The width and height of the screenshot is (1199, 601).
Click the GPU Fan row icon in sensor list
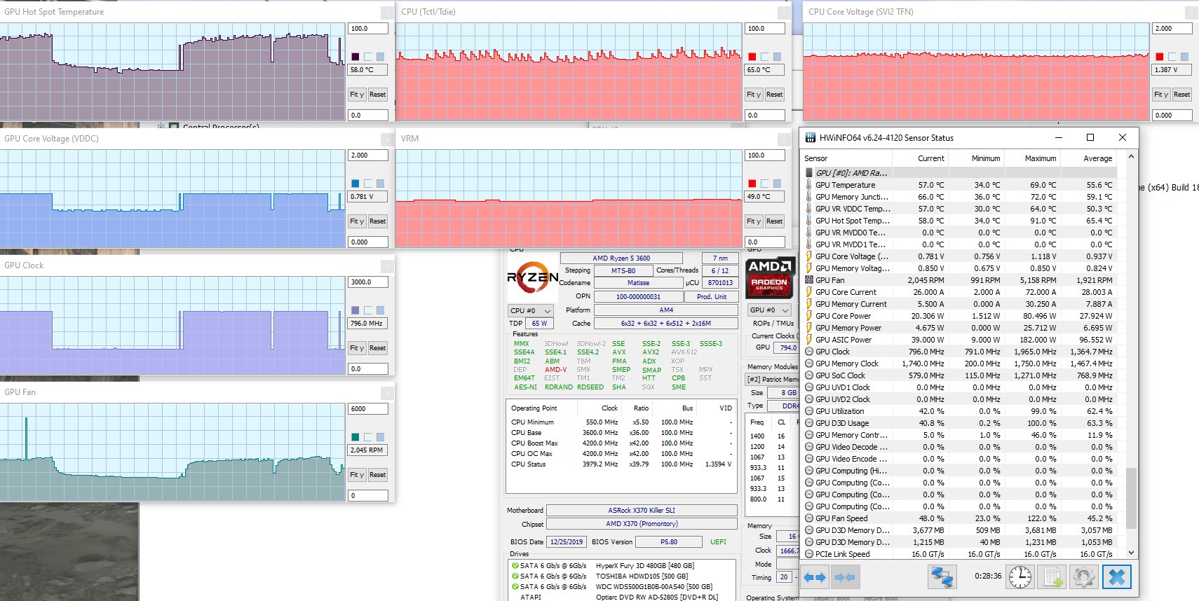click(x=809, y=280)
